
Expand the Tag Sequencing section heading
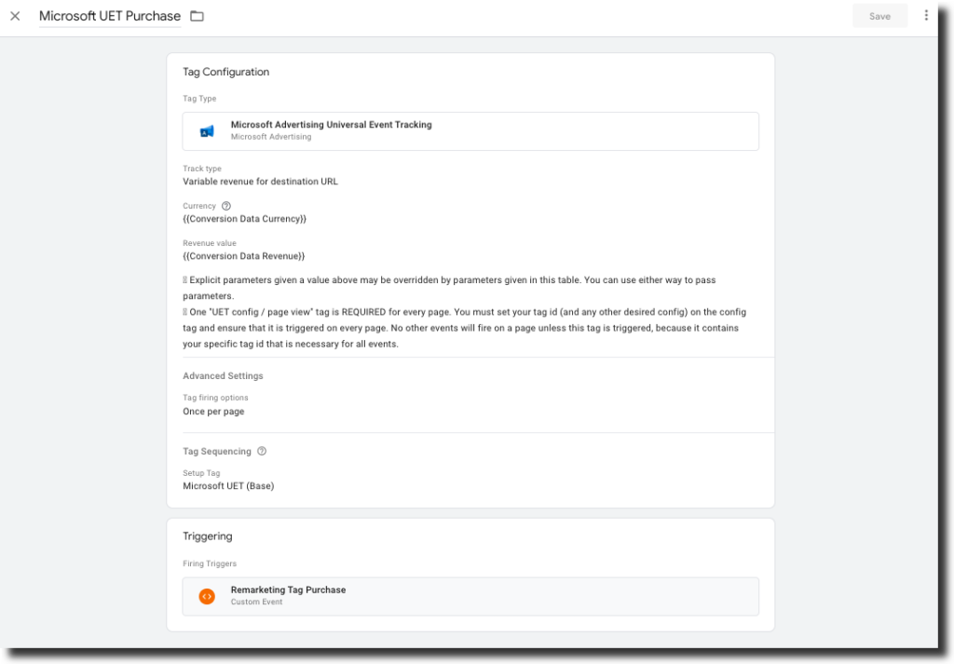217,452
